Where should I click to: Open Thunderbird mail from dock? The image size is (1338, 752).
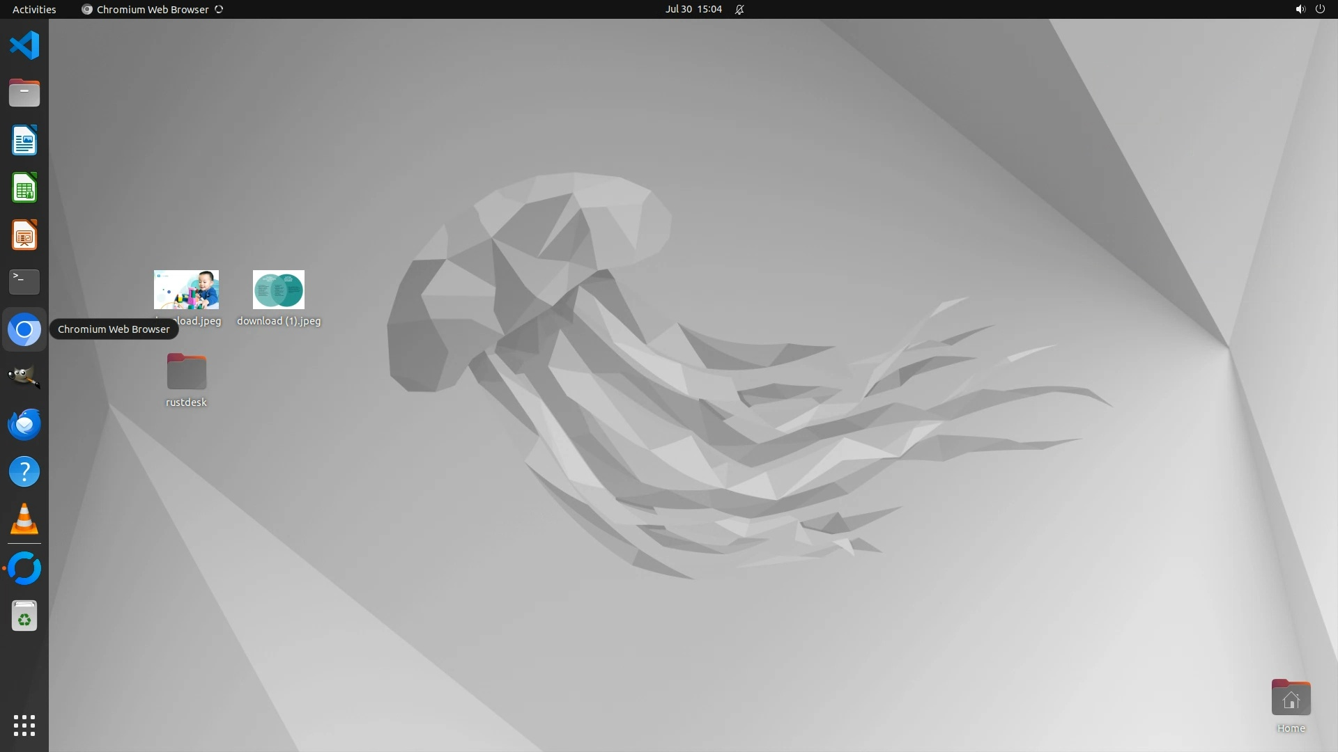24,424
